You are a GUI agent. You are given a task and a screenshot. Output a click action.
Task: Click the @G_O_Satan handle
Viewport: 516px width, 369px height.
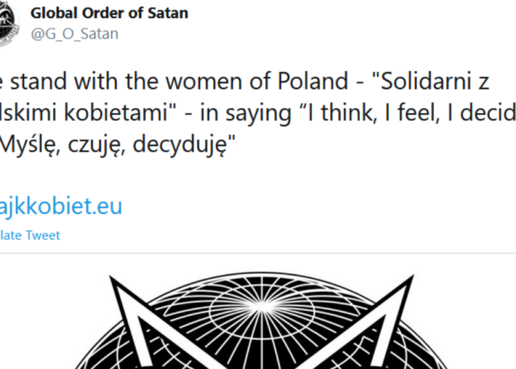click(74, 33)
